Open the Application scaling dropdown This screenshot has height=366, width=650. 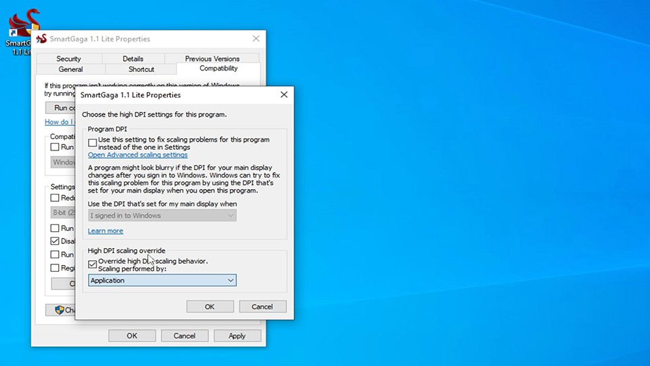(162, 280)
